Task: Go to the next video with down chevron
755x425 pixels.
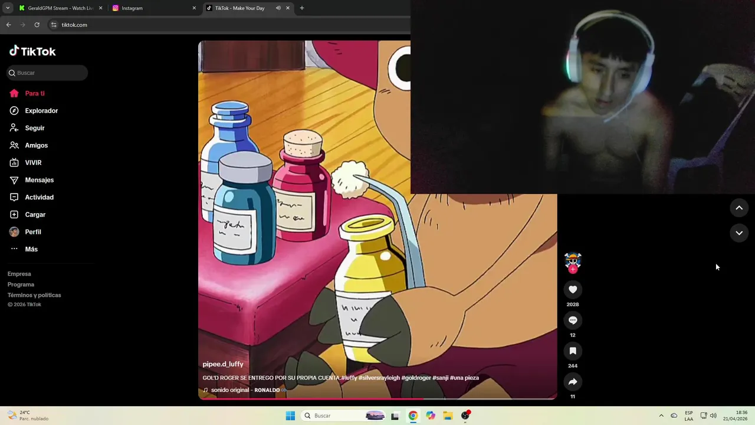Action: [x=739, y=233]
